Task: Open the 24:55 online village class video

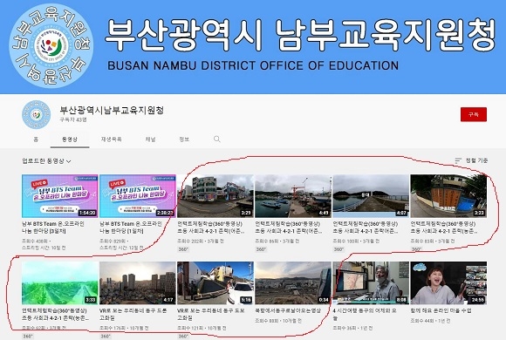Action: pos(448,283)
